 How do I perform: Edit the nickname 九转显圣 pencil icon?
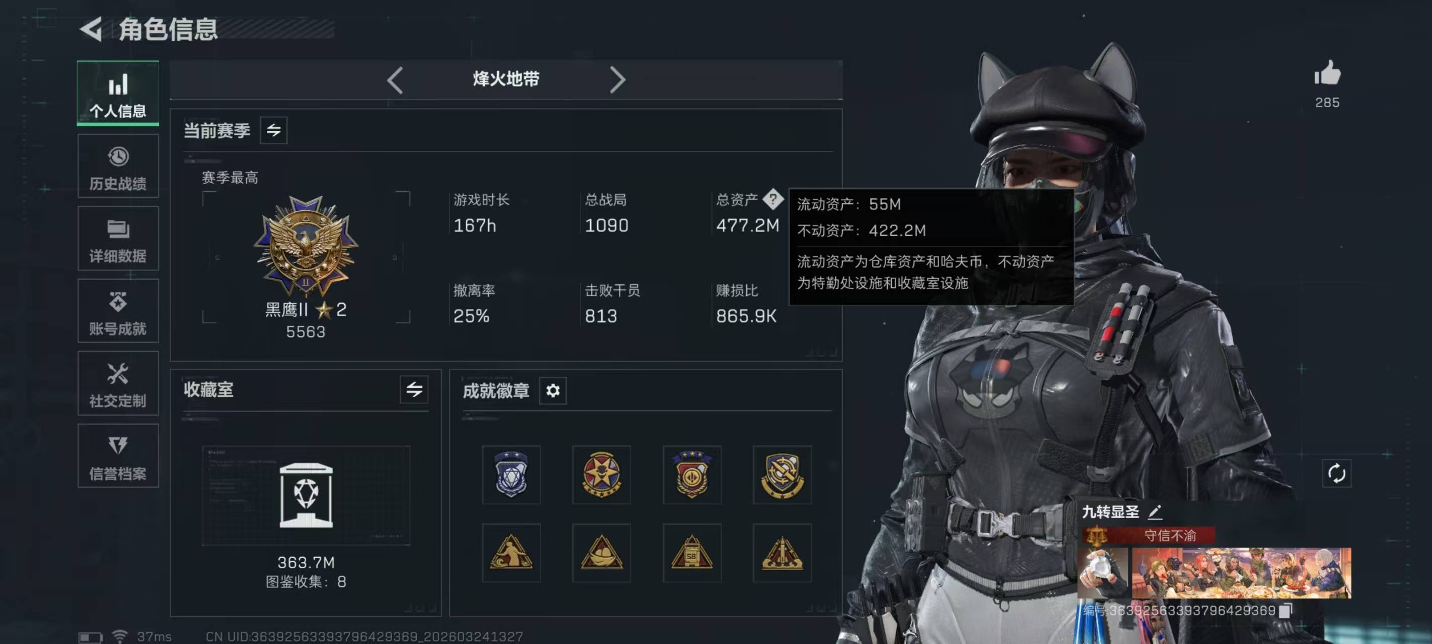1155,512
